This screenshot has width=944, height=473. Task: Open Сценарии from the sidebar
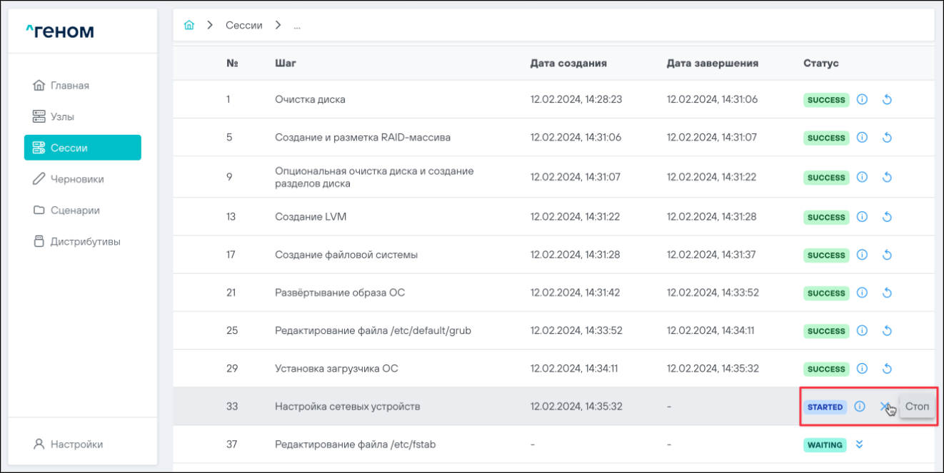pyautogui.click(x=74, y=210)
